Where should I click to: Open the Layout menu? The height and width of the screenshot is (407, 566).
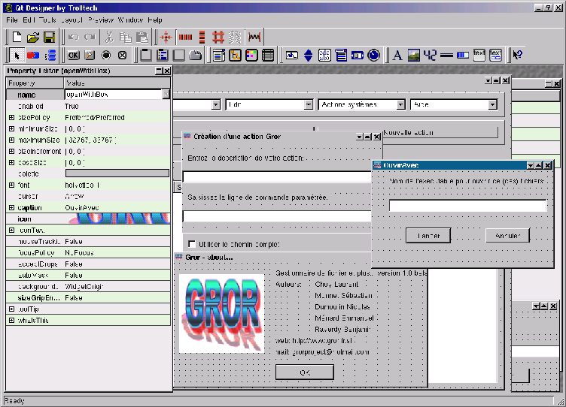tap(72, 20)
